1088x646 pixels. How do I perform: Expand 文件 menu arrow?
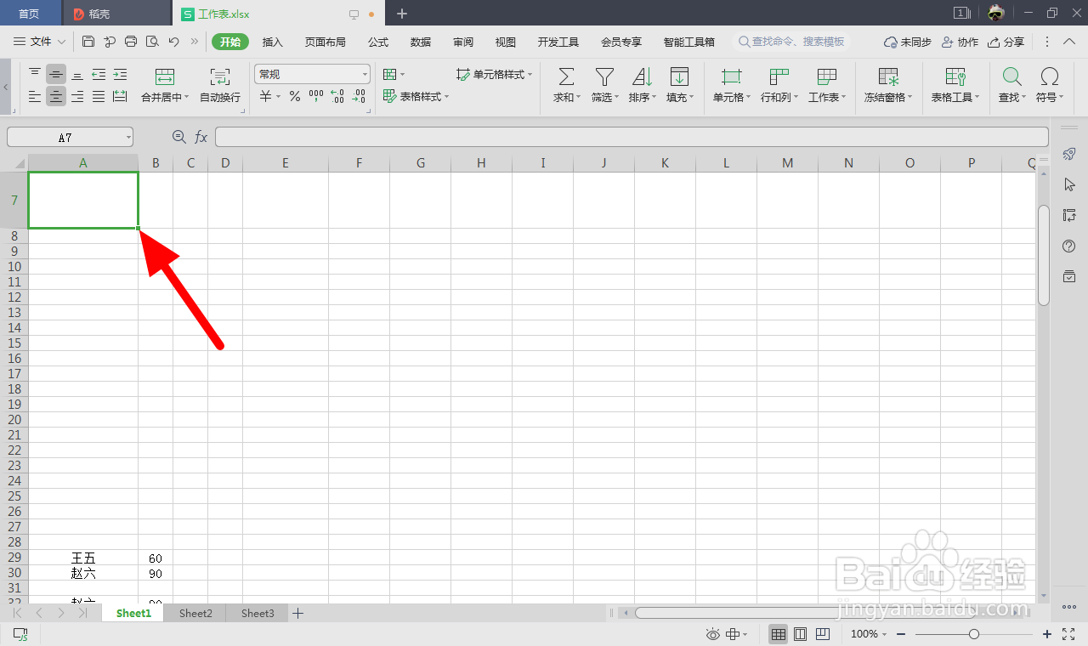pos(61,42)
